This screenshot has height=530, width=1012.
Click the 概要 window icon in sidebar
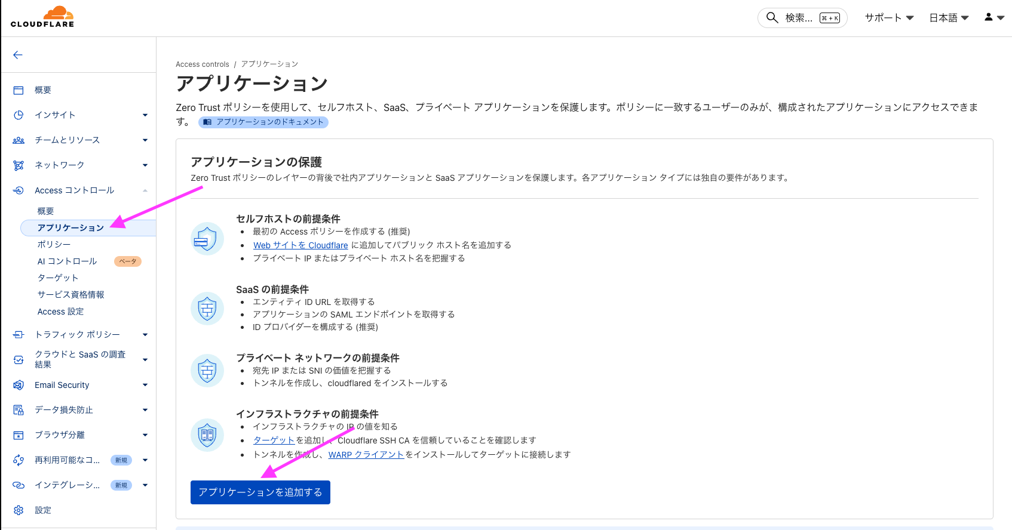tap(19, 90)
